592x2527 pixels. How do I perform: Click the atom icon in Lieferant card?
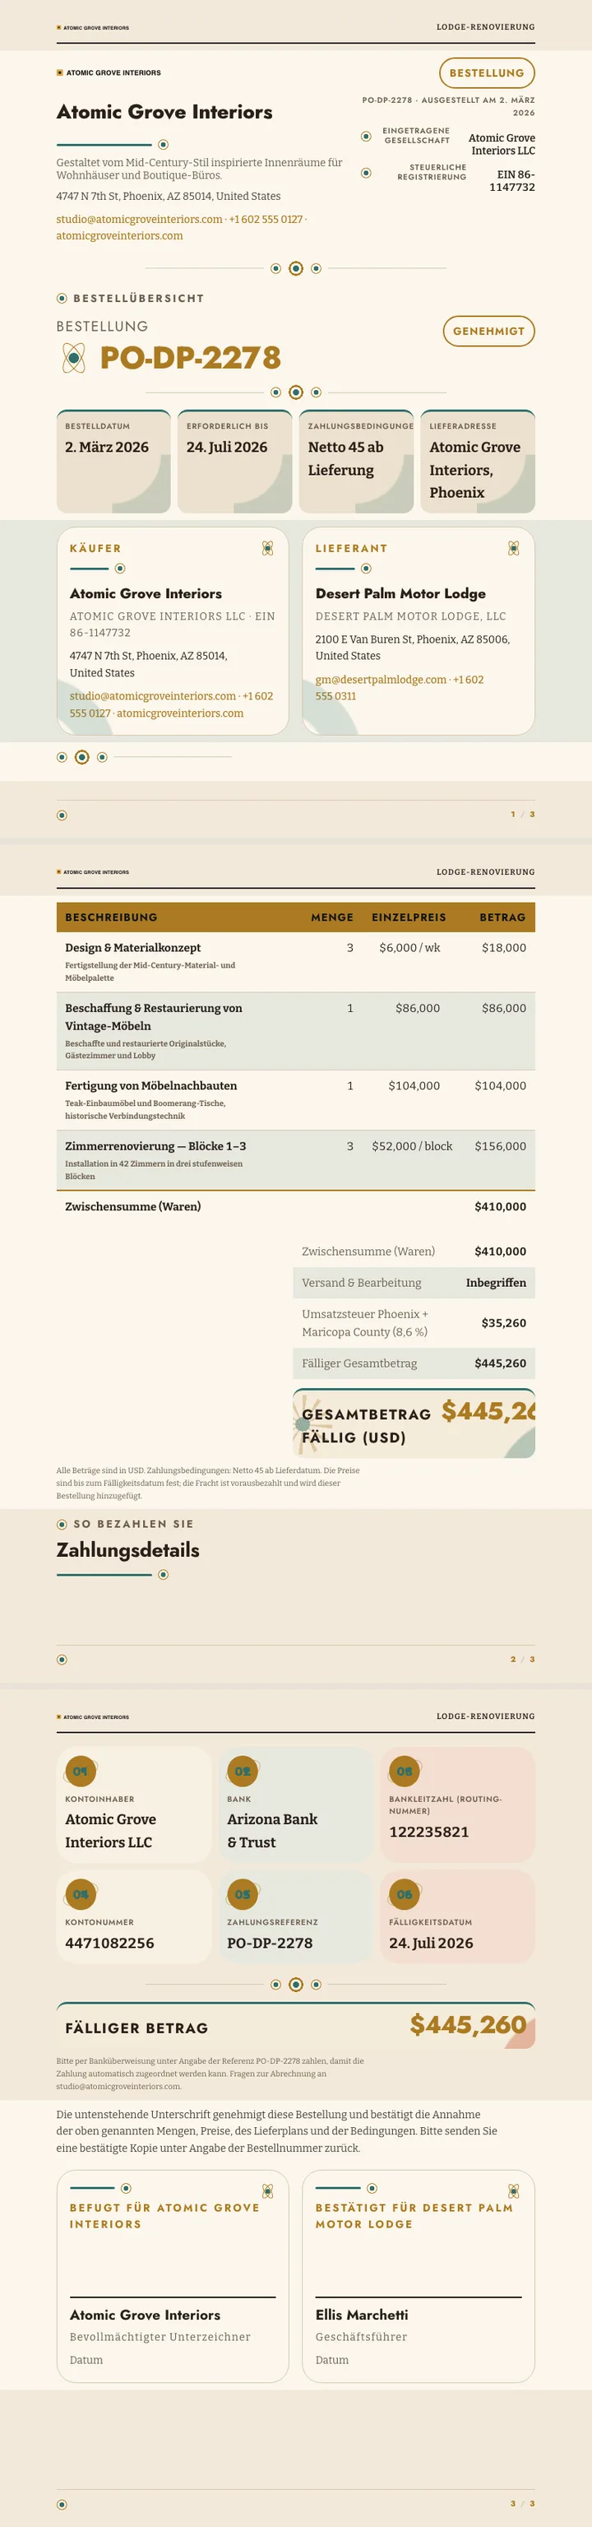coord(514,548)
